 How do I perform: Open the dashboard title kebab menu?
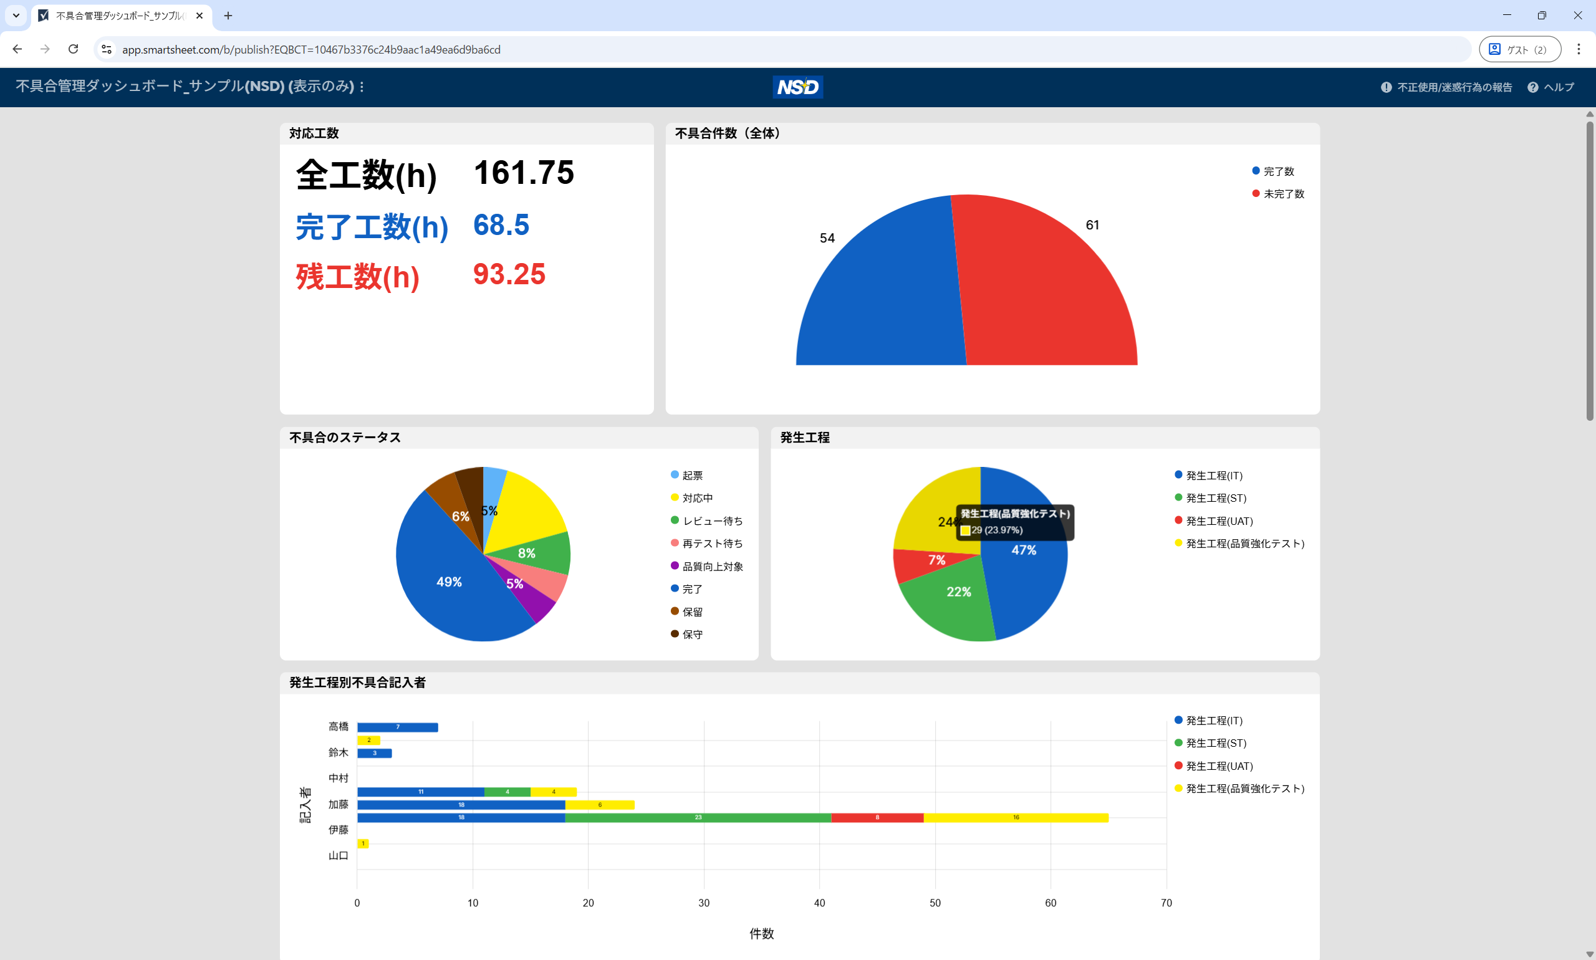[362, 87]
